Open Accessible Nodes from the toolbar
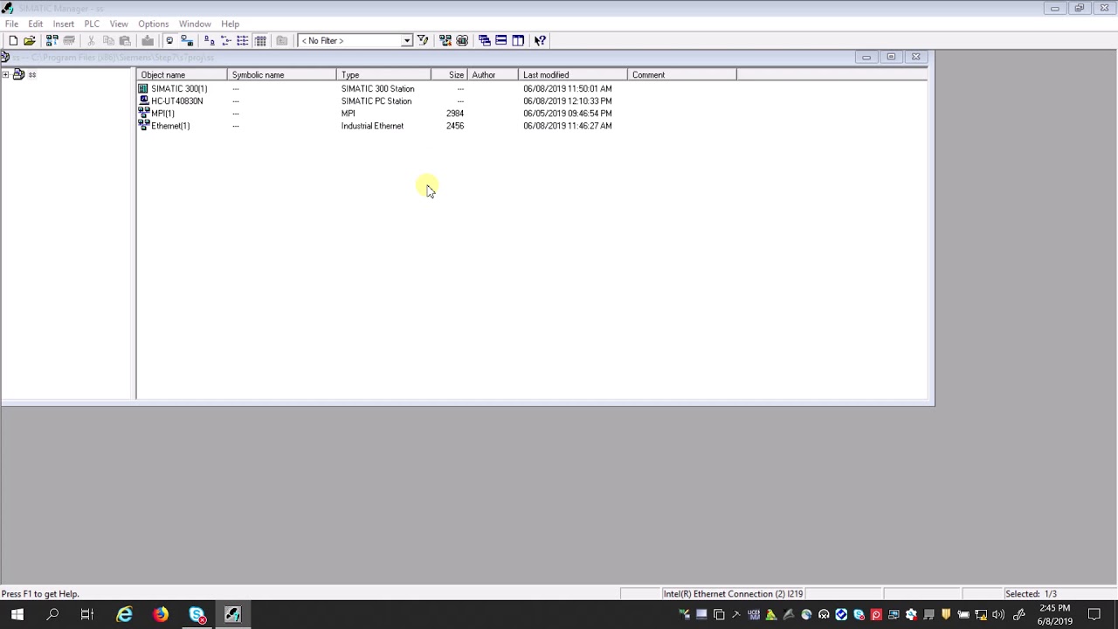 point(52,40)
